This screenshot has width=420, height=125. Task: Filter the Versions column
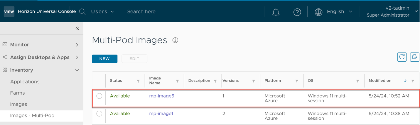(254, 81)
